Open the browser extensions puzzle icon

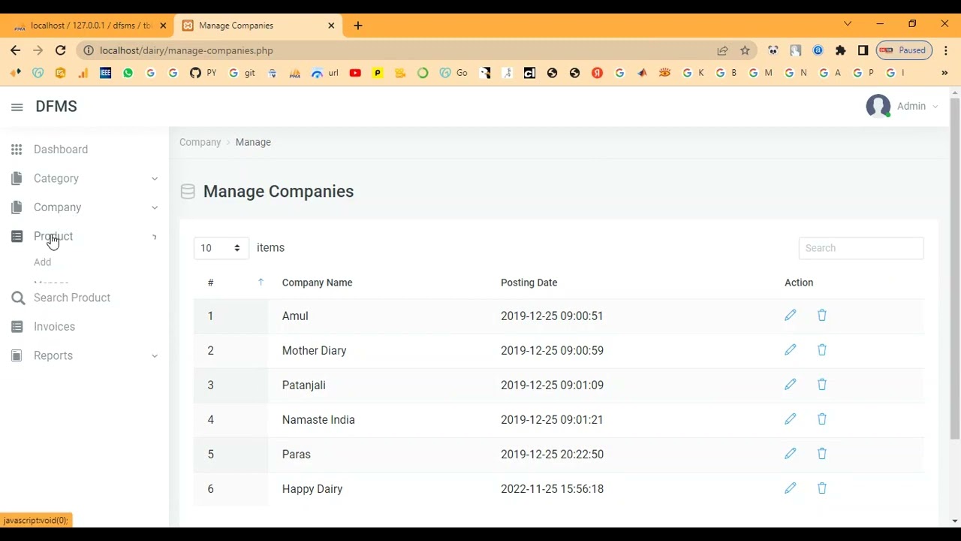coord(840,50)
